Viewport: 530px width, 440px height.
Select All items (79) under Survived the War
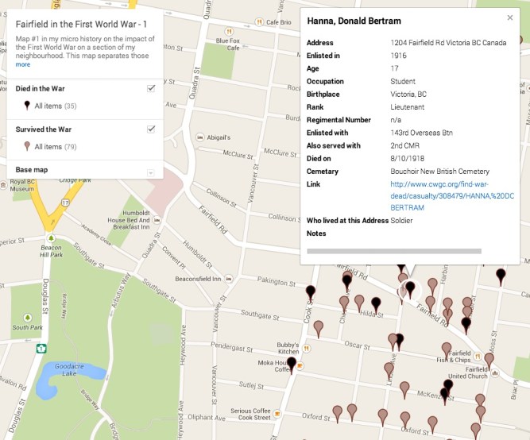pos(55,147)
